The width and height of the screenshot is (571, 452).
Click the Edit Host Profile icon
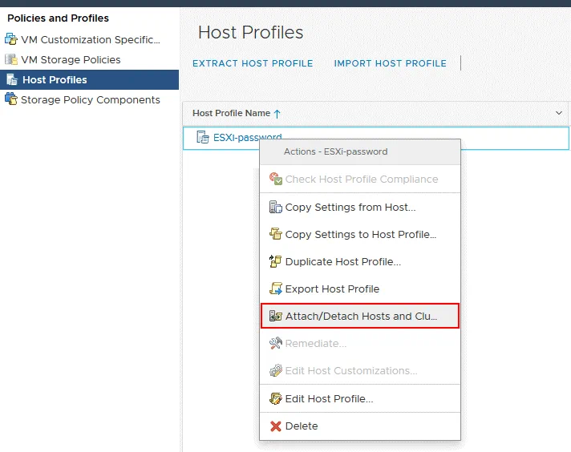pos(276,398)
